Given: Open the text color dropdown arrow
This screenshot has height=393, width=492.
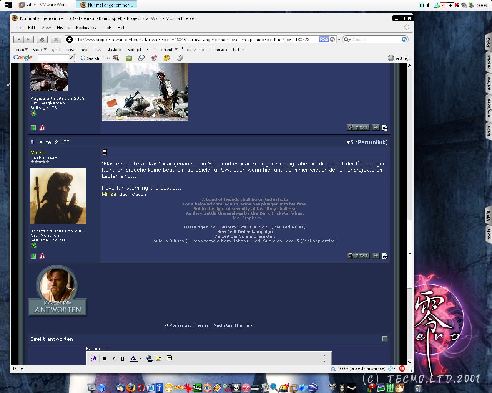Looking at the screenshot, I should (140, 358).
